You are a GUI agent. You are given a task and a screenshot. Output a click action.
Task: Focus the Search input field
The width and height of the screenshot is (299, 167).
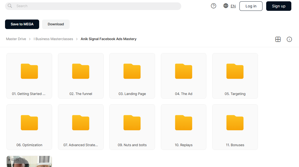[x=93, y=6]
